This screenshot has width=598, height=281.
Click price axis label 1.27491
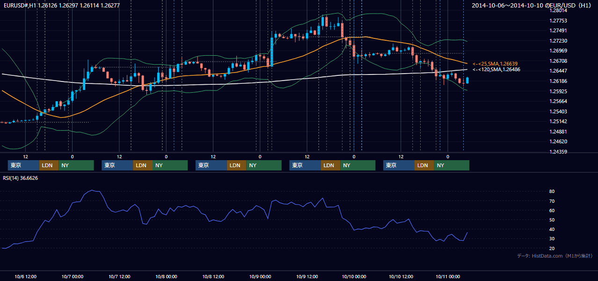(558, 30)
